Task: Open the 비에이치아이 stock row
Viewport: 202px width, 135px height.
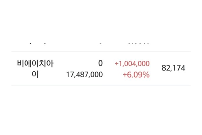Action: pyautogui.click(x=101, y=69)
